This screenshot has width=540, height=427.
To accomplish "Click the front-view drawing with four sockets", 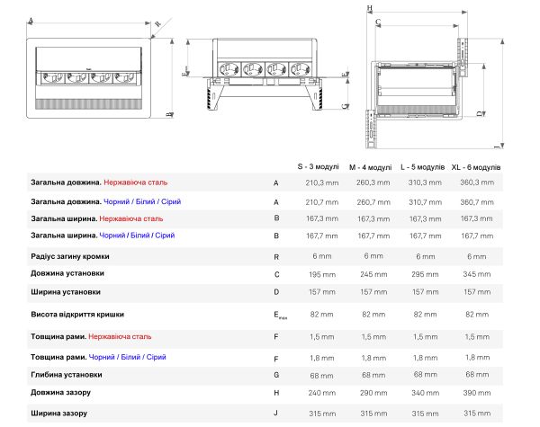I will (265, 76).
